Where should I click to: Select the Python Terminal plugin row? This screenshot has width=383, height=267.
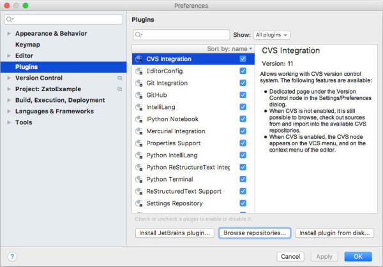tap(193, 179)
